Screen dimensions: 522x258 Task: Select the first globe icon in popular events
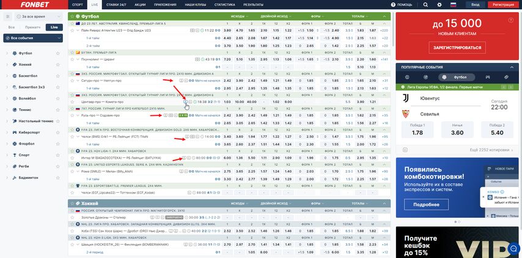(x=407, y=77)
